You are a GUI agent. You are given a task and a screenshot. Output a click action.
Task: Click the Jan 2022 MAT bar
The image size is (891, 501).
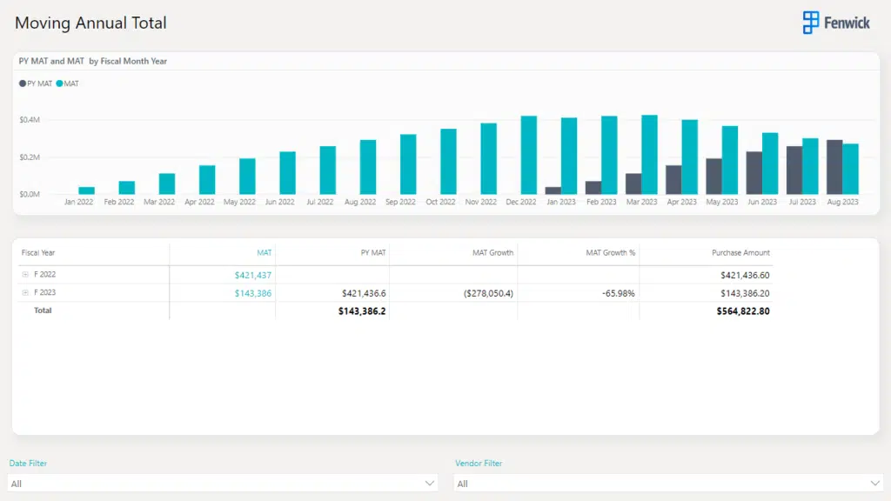[x=86, y=190]
